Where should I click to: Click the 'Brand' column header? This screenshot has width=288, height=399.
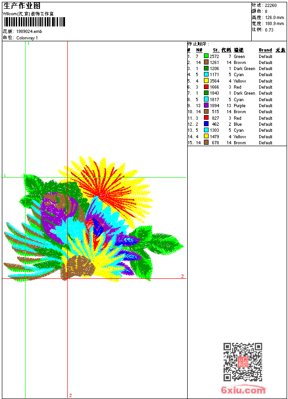(265, 50)
